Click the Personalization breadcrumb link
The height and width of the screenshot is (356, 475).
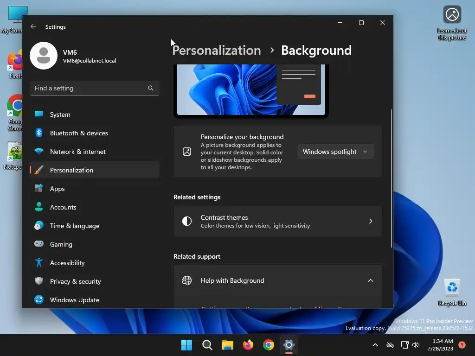[216, 50]
